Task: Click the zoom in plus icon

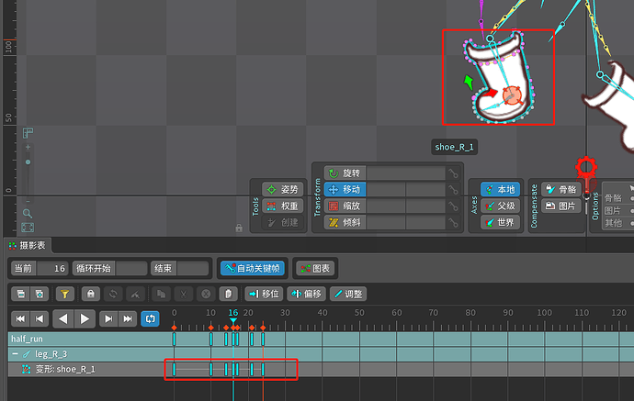Action: (28, 147)
